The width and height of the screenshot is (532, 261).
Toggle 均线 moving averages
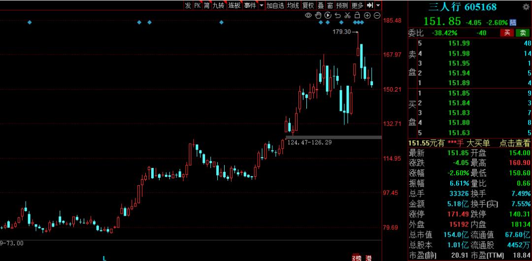click(x=293, y=5)
